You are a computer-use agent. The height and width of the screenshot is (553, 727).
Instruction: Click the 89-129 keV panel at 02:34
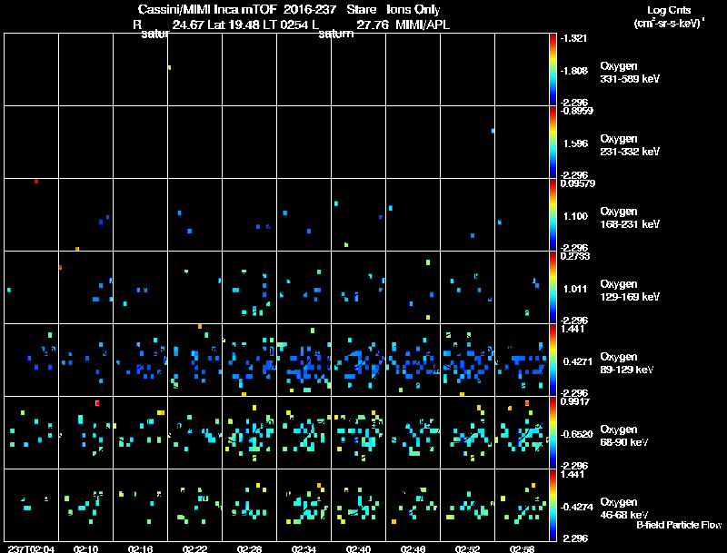[x=304, y=360]
